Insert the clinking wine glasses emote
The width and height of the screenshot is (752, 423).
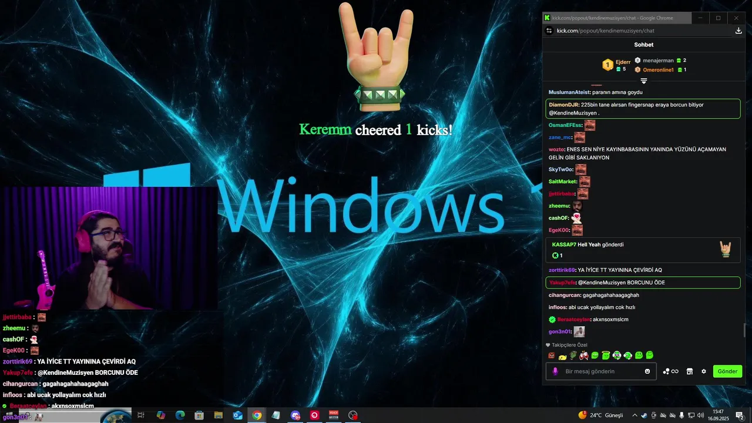(584, 355)
